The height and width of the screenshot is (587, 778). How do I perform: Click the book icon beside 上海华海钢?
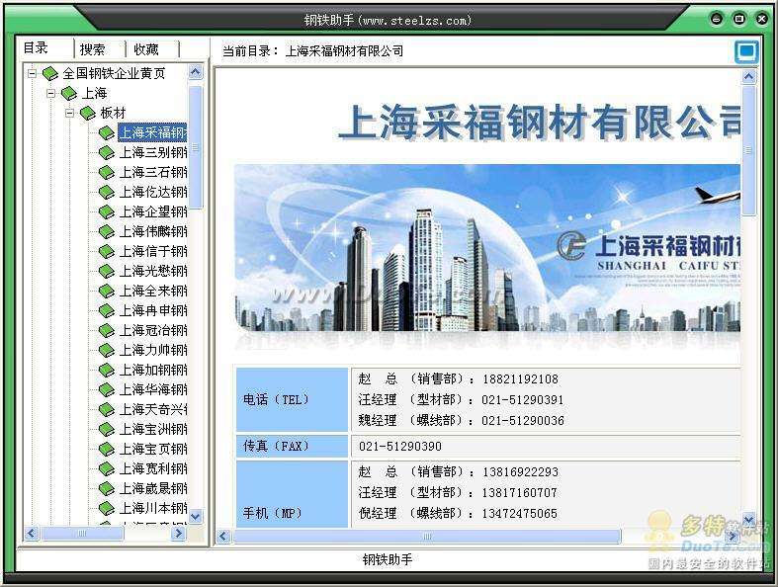107,390
